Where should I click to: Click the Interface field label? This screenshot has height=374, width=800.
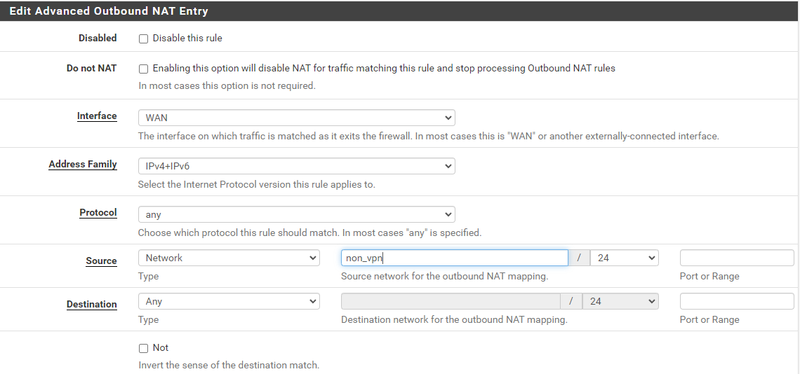point(97,116)
